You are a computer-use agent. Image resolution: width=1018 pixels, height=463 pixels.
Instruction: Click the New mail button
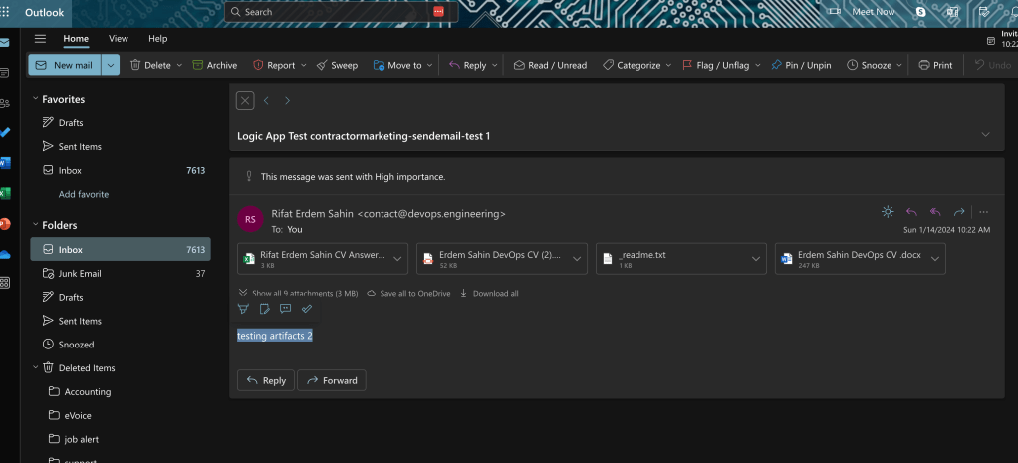[65, 65]
